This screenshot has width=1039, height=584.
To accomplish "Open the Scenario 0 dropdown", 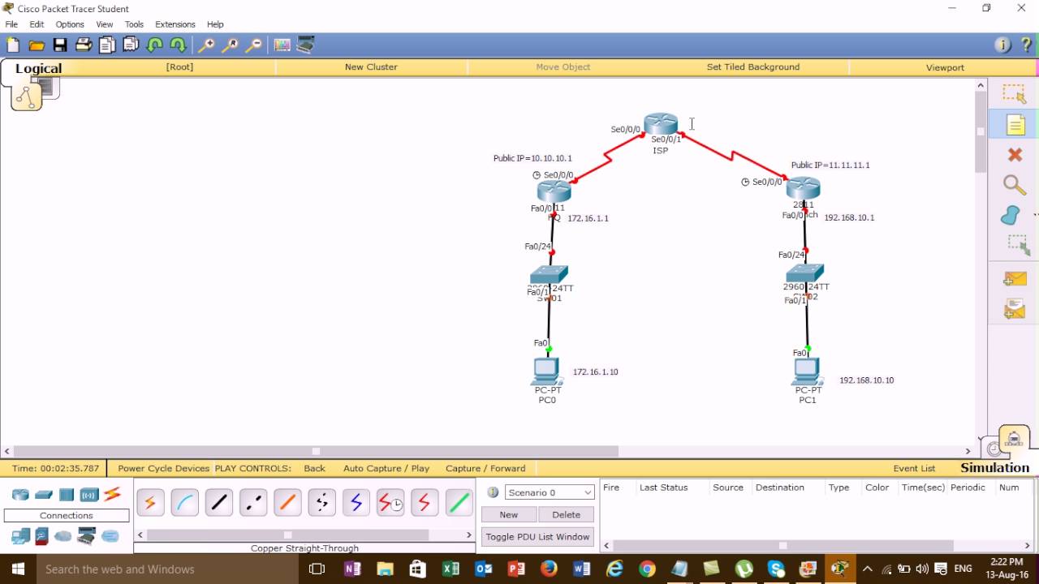I will [550, 492].
